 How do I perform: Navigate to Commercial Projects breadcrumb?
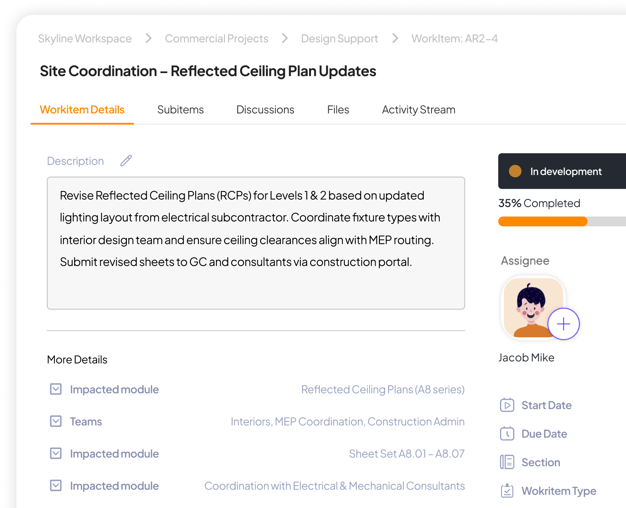pyautogui.click(x=217, y=39)
